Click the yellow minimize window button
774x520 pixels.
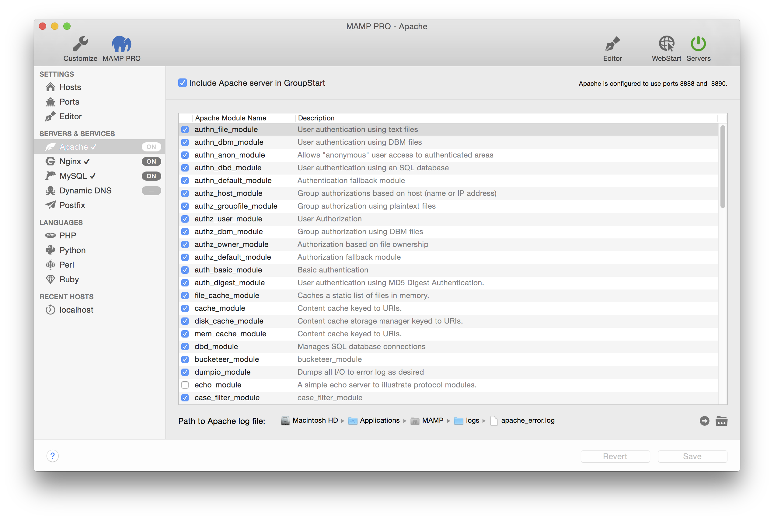coord(55,26)
